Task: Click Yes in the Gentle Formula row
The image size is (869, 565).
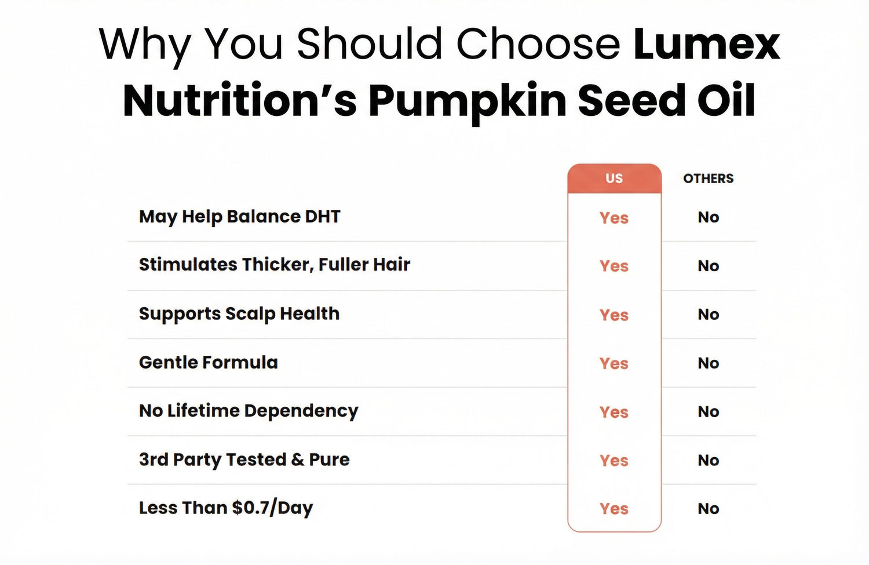Action: tap(614, 363)
